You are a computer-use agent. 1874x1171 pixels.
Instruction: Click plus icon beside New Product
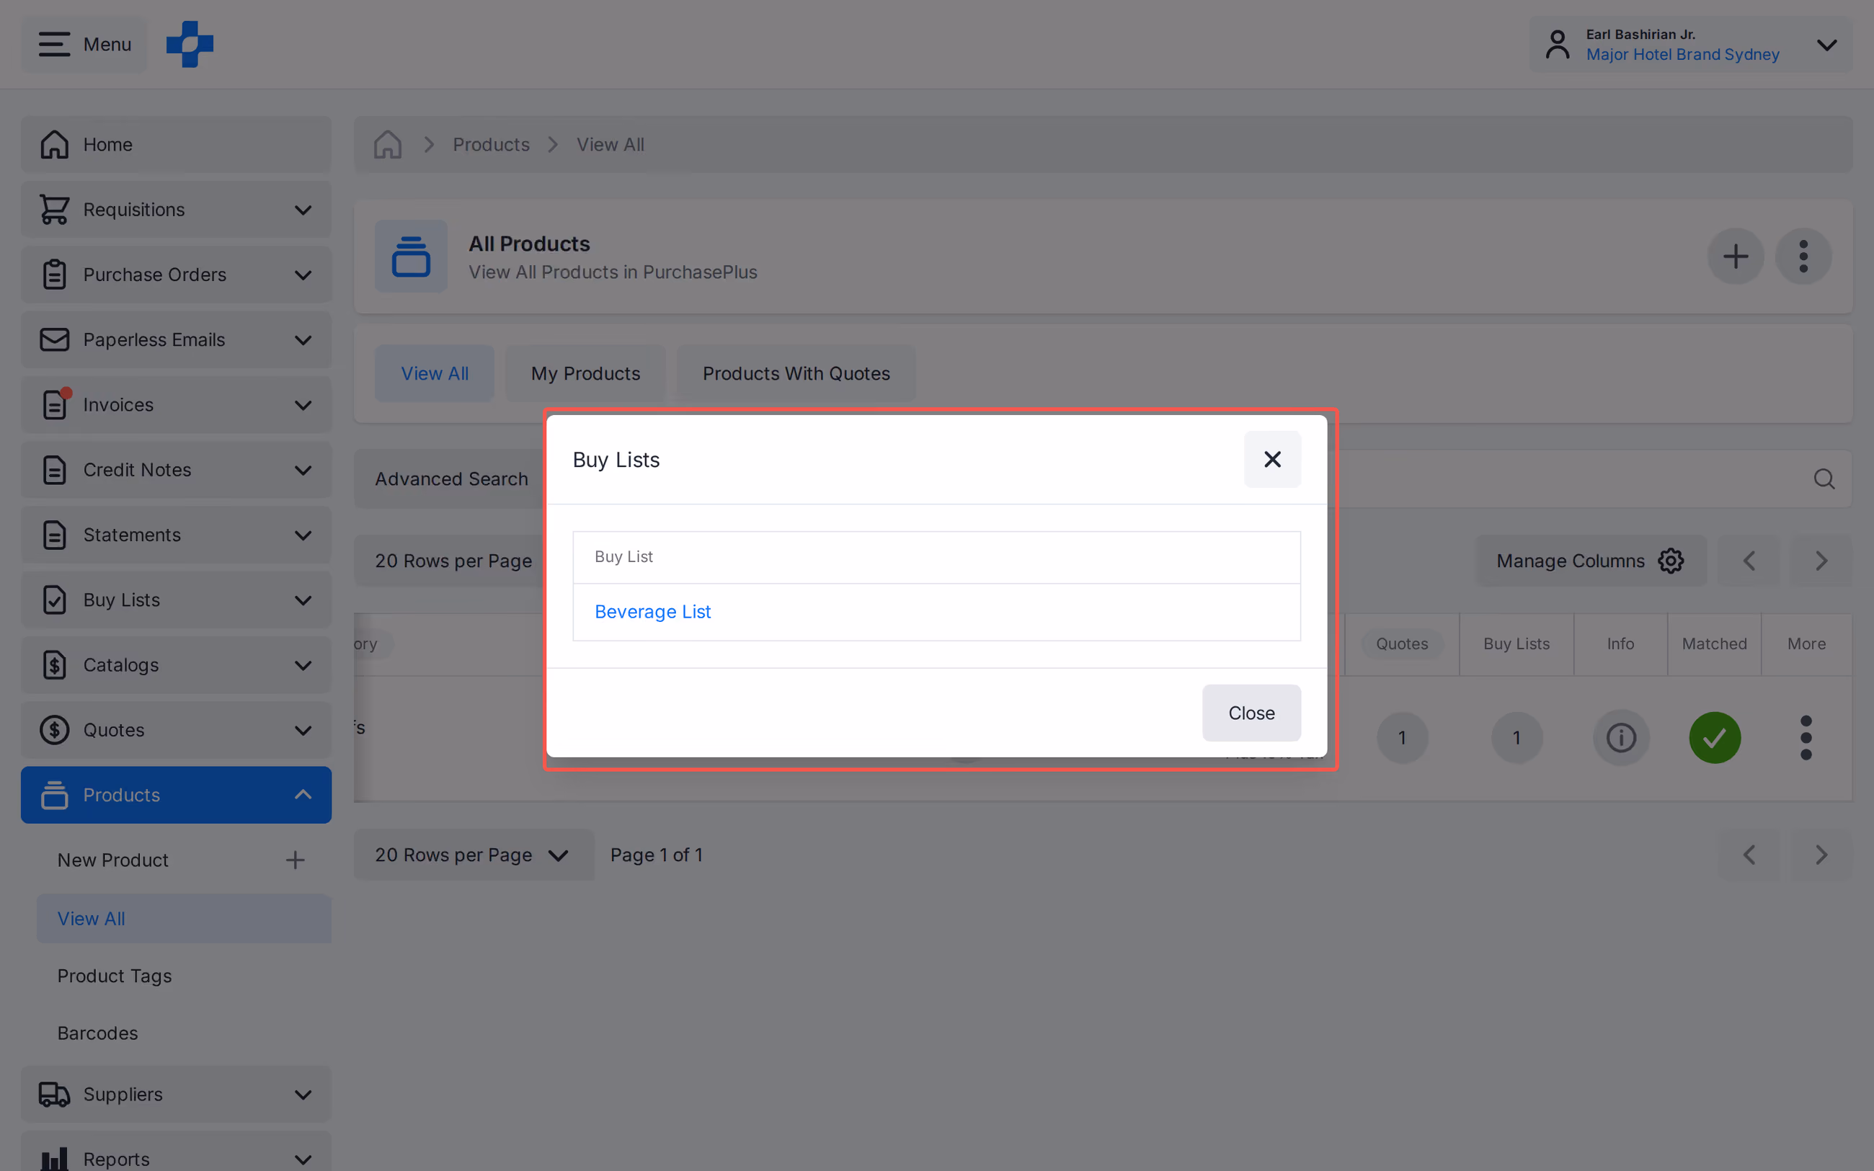coord(295,860)
